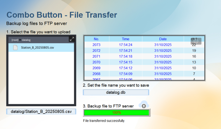Sort by the No. column header

coord(97,39)
